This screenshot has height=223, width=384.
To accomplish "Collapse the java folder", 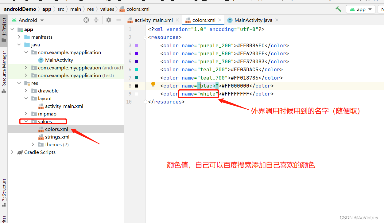I will pyautogui.click(x=19, y=45).
